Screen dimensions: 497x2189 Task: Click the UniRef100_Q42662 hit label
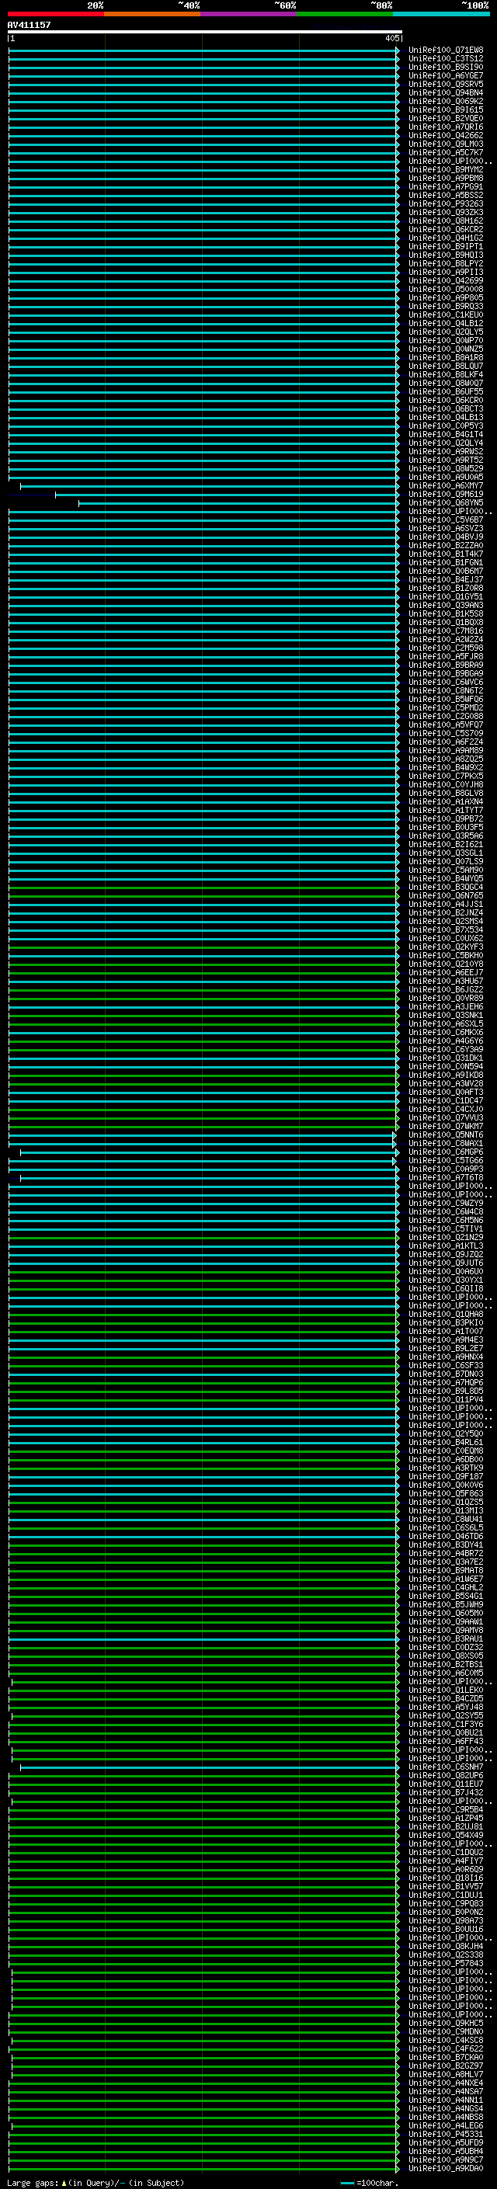pos(445,136)
